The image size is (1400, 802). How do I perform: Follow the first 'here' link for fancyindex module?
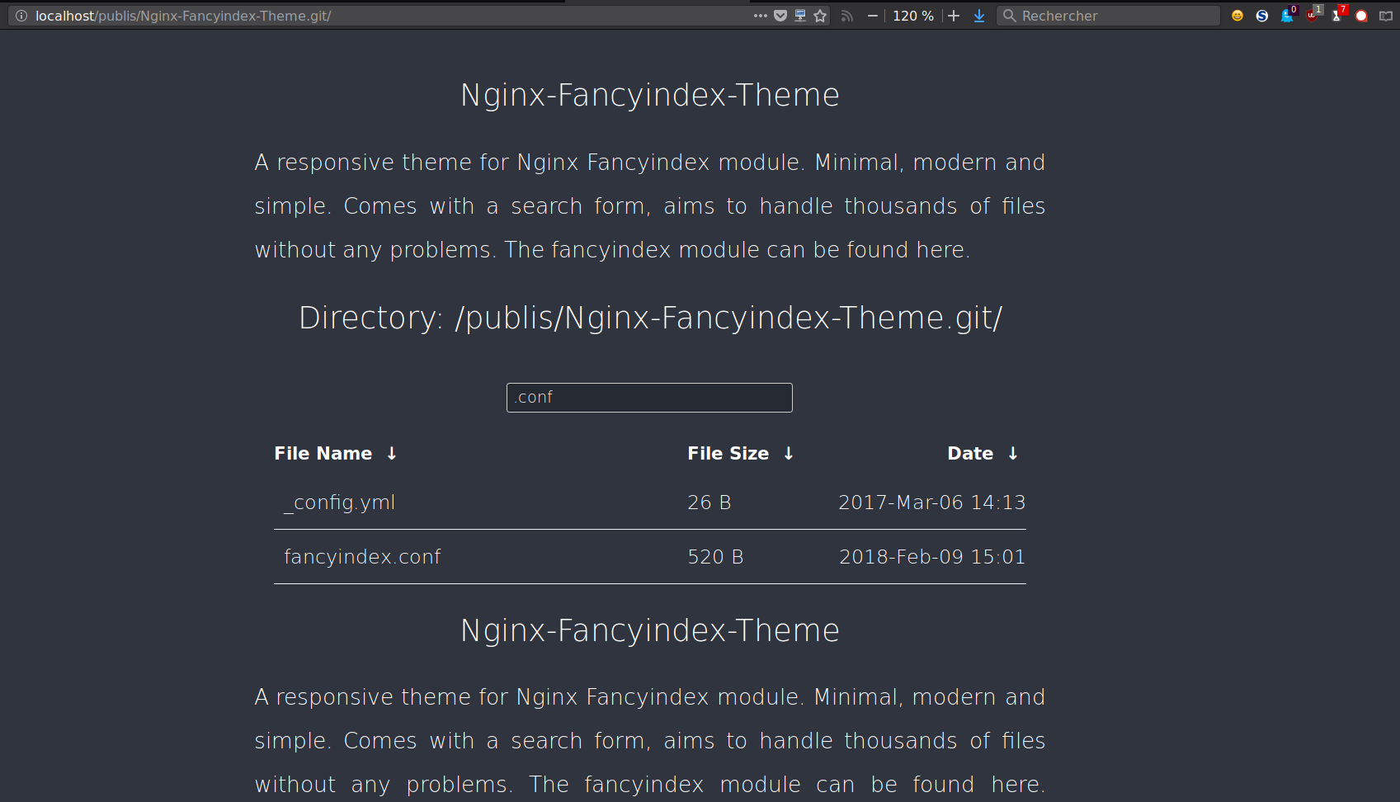coord(940,250)
